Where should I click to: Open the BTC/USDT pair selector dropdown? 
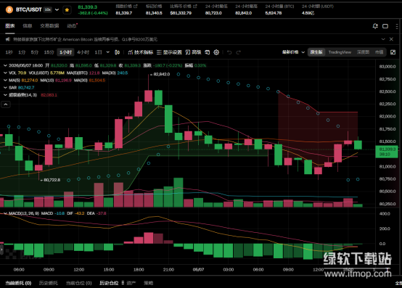coord(57,9)
